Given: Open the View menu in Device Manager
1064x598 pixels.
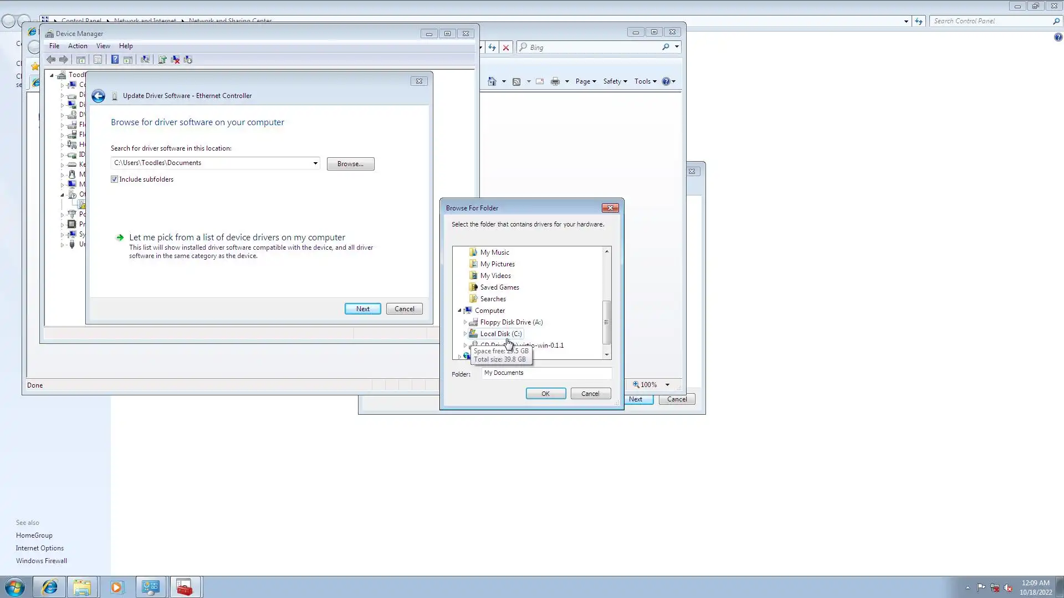Looking at the screenshot, I should tap(103, 46).
